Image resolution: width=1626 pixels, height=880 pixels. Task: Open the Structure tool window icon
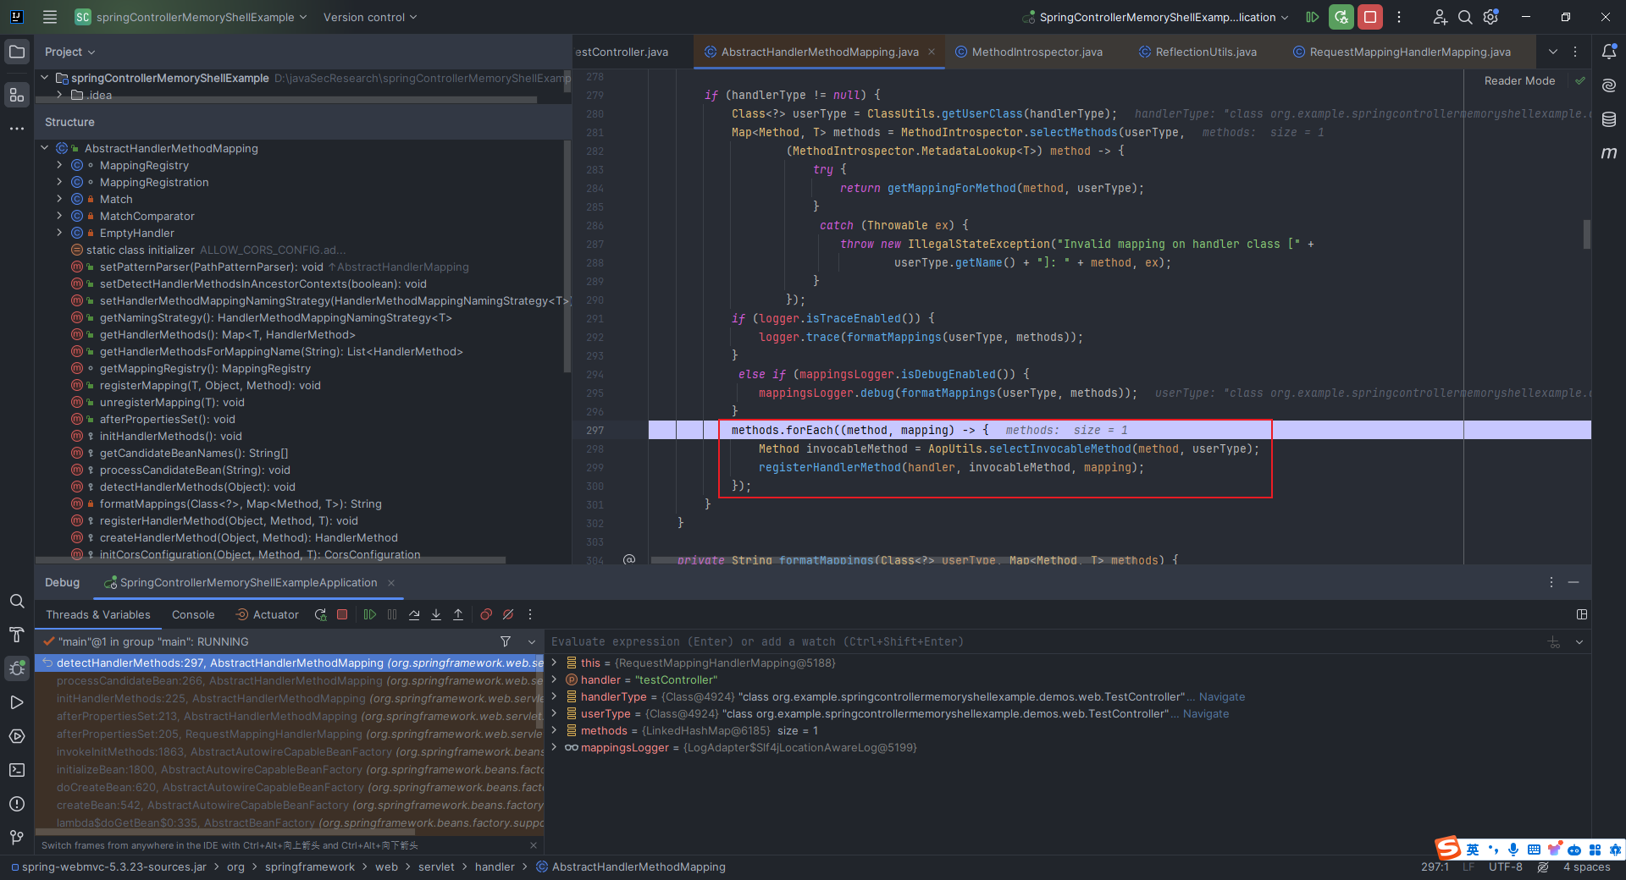tap(17, 95)
